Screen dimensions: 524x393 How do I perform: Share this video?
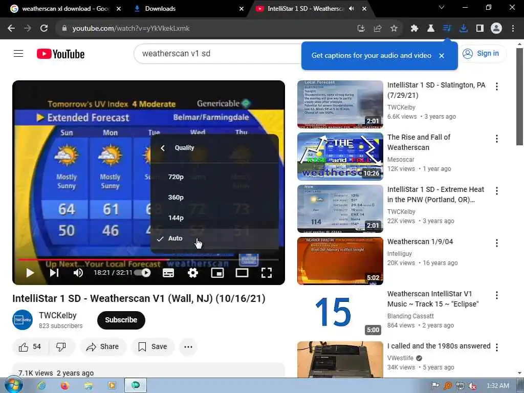click(103, 347)
